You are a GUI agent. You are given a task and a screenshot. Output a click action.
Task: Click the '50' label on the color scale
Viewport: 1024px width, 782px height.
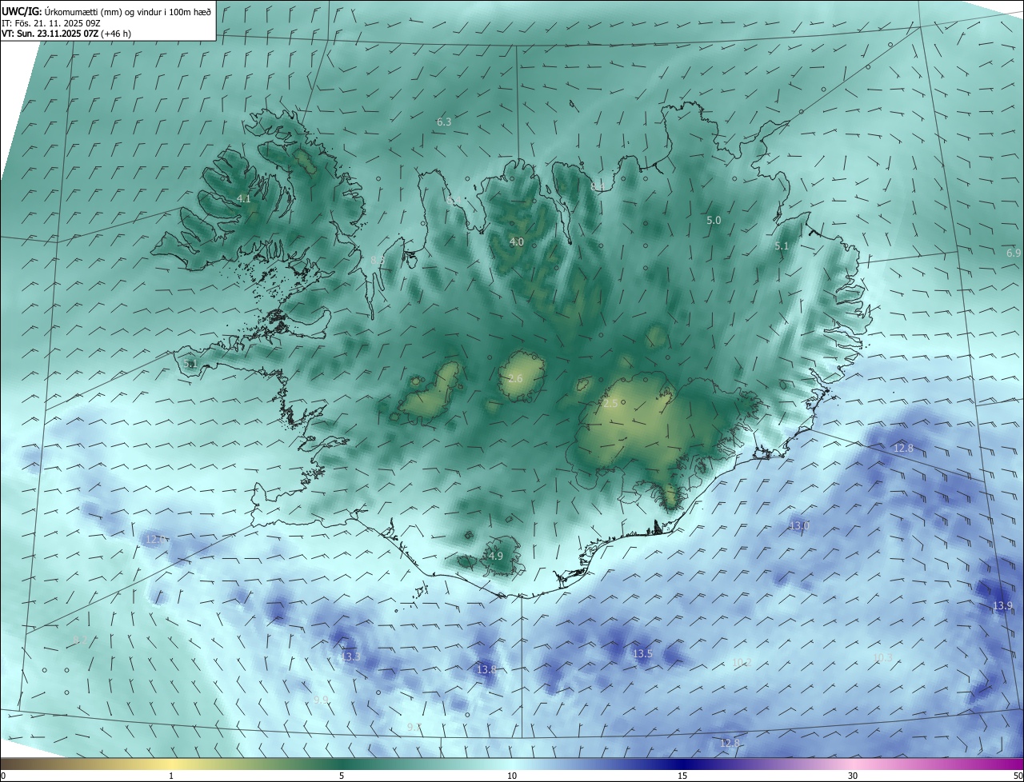point(1018,776)
